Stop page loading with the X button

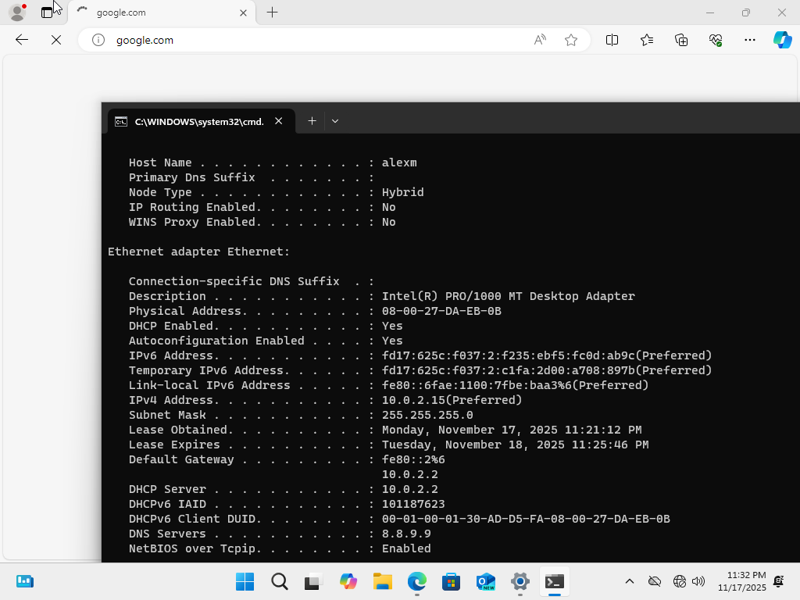tap(55, 40)
